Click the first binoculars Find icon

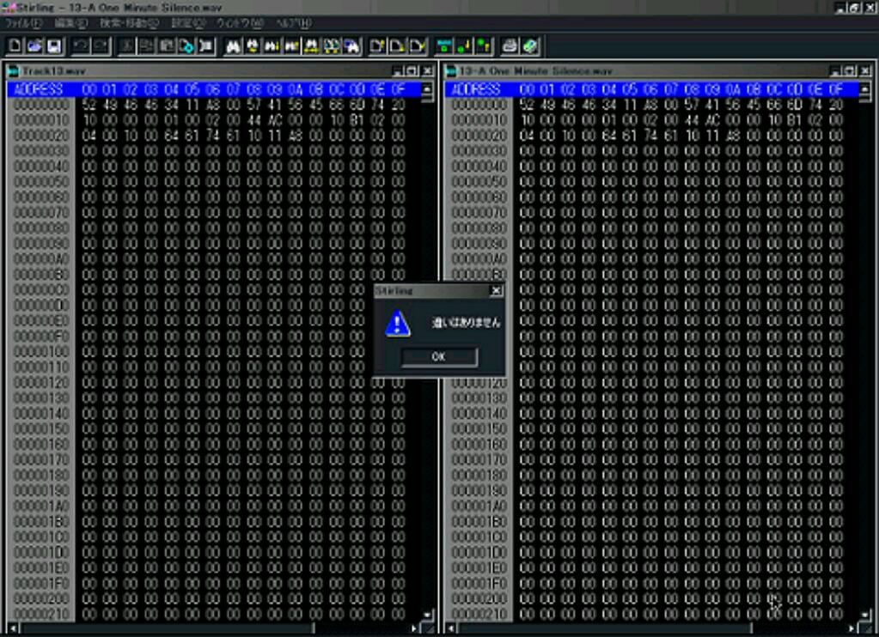(x=233, y=46)
